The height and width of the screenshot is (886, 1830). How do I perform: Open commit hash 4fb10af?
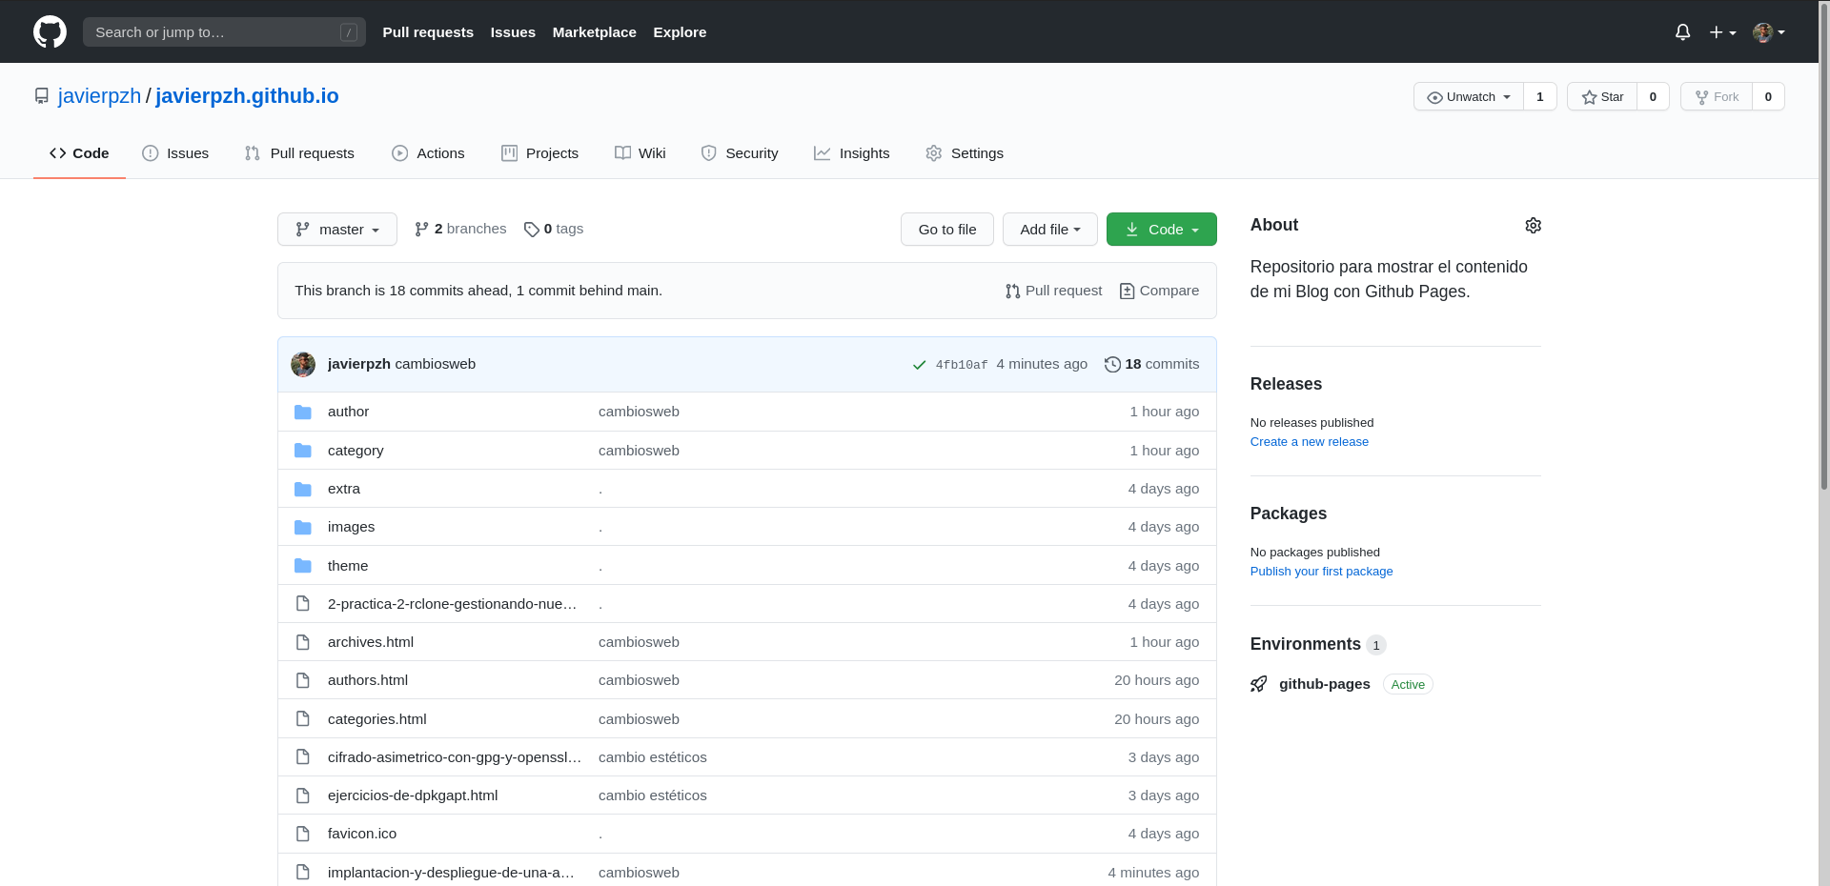click(x=962, y=365)
